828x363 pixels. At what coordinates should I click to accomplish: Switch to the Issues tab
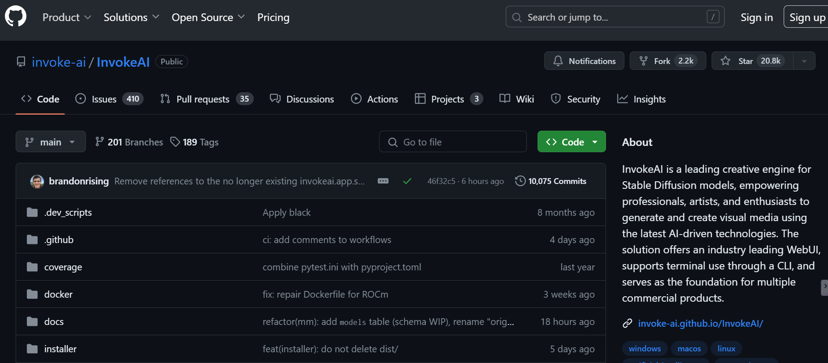pyautogui.click(x=109, y=99)
